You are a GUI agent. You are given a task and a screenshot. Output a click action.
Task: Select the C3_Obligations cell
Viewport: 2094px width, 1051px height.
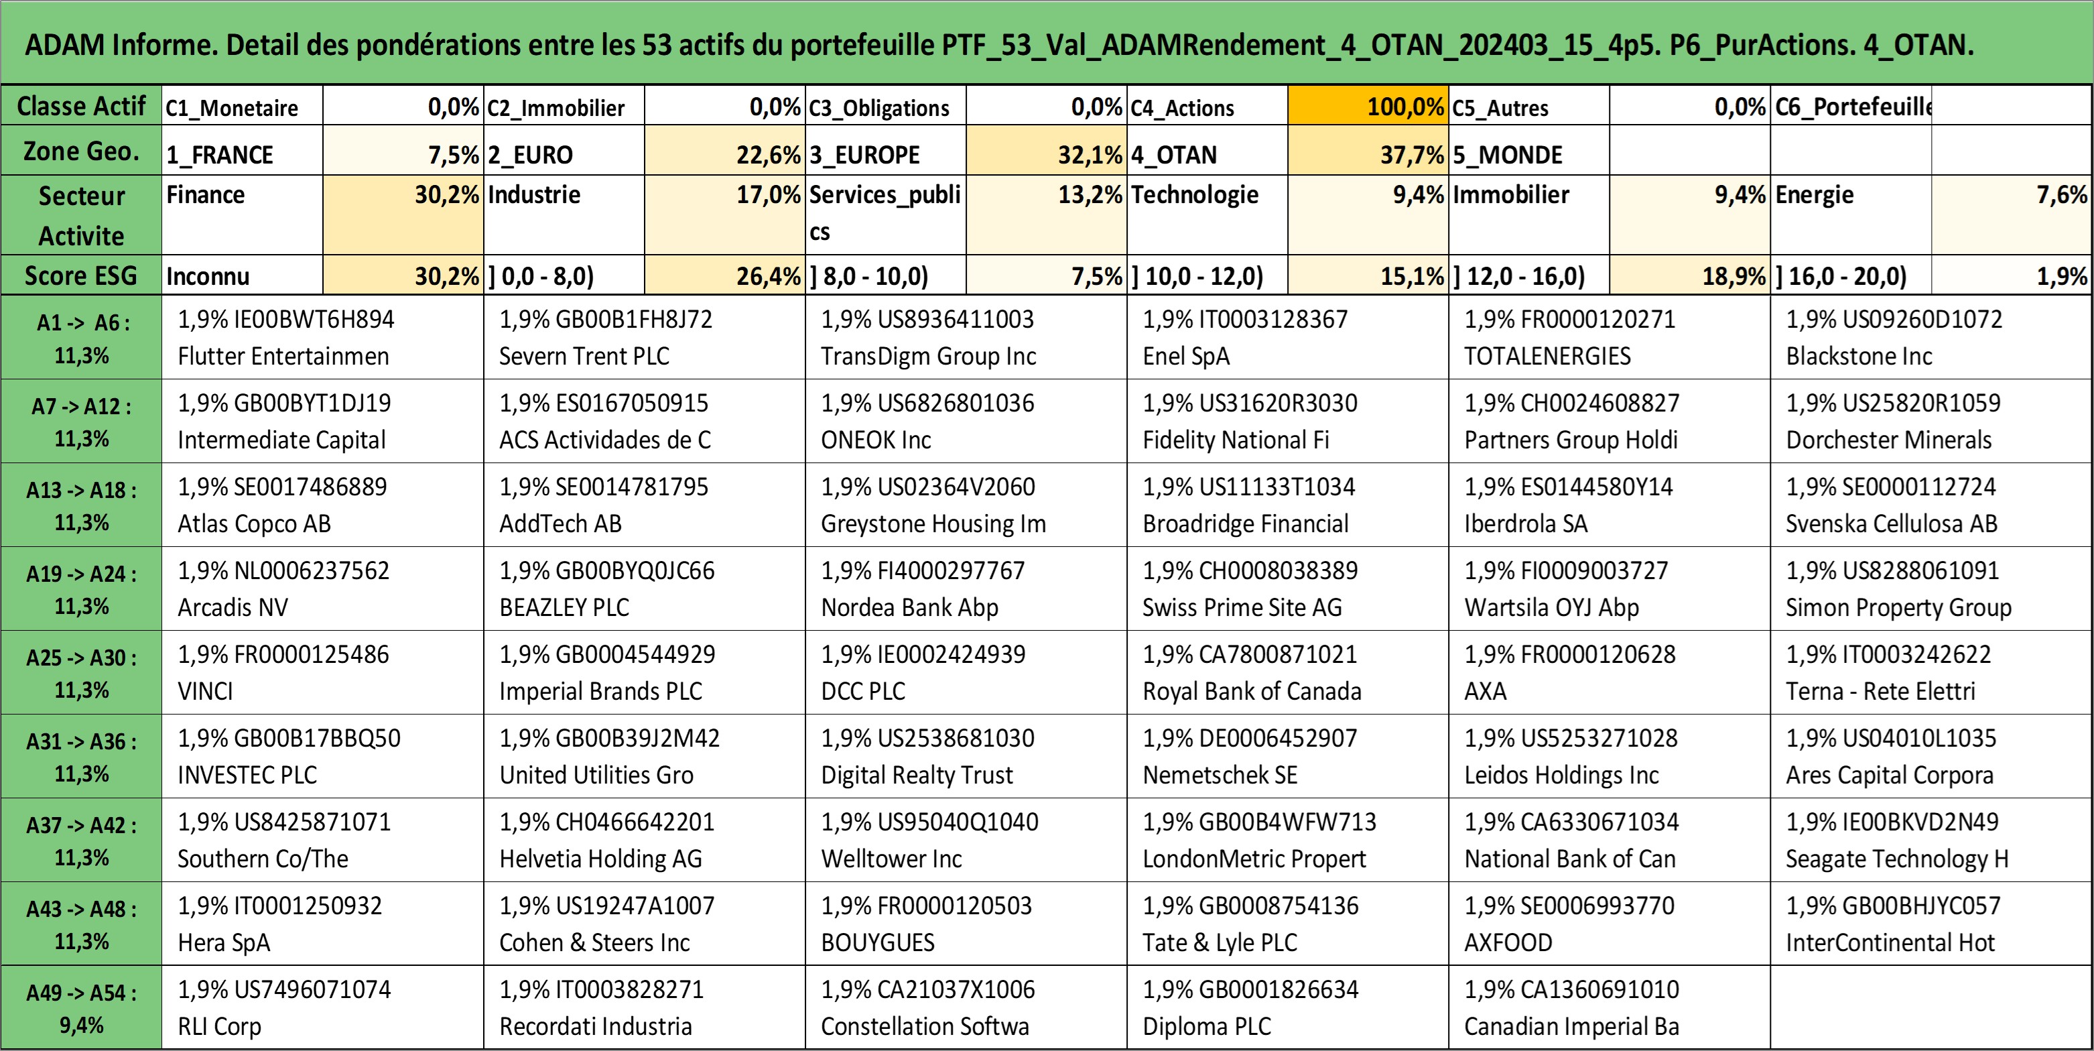point(886,107)
